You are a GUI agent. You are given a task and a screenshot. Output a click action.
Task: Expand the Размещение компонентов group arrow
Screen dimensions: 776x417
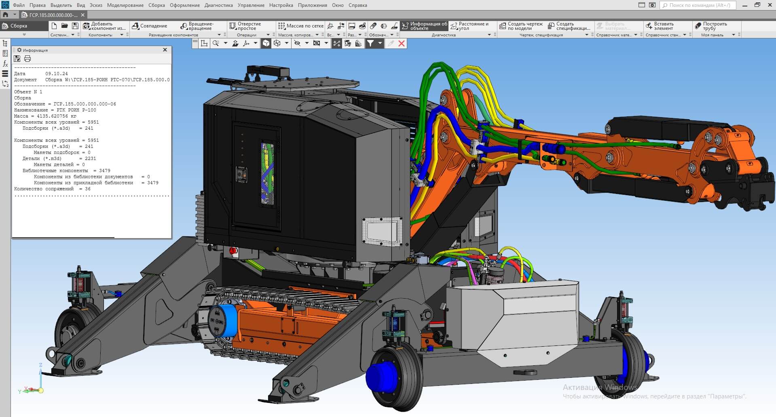point(219,35)
